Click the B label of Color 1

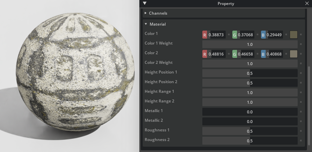pos(263,35)
